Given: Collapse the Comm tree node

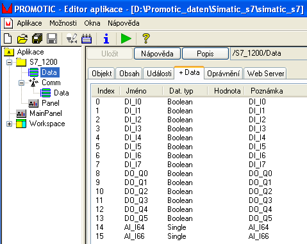Looking at the screenshot, I should [21, 83].
